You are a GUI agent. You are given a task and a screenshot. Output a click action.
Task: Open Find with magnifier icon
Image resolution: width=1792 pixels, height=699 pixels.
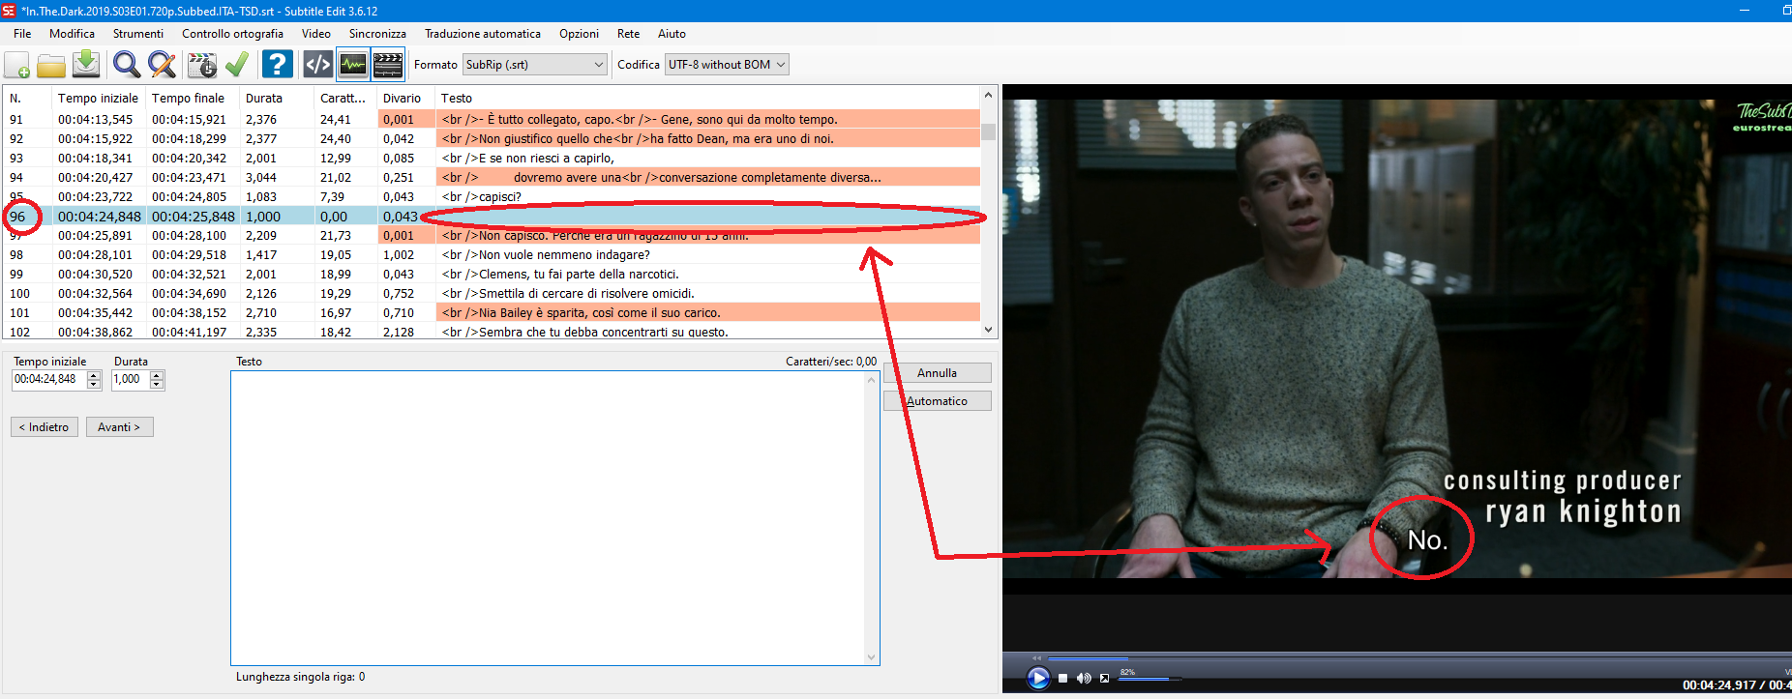(127, 65)
